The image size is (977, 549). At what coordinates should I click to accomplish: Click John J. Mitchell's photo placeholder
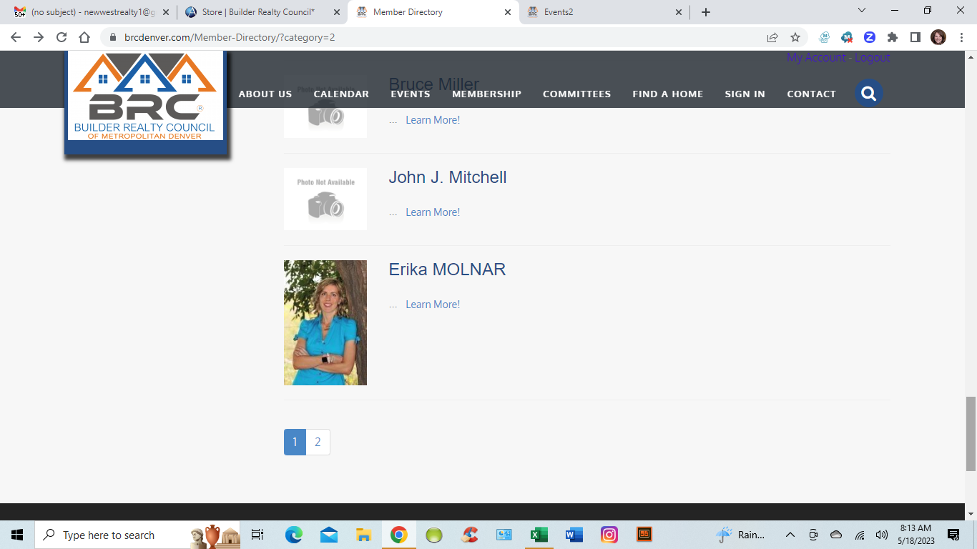click(x=325, y=199)
